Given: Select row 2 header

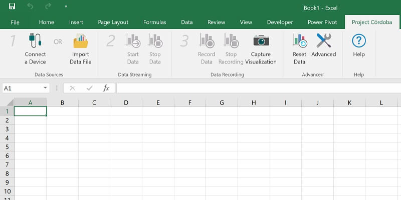Looking at the screenshot, I should coord(7,120).
